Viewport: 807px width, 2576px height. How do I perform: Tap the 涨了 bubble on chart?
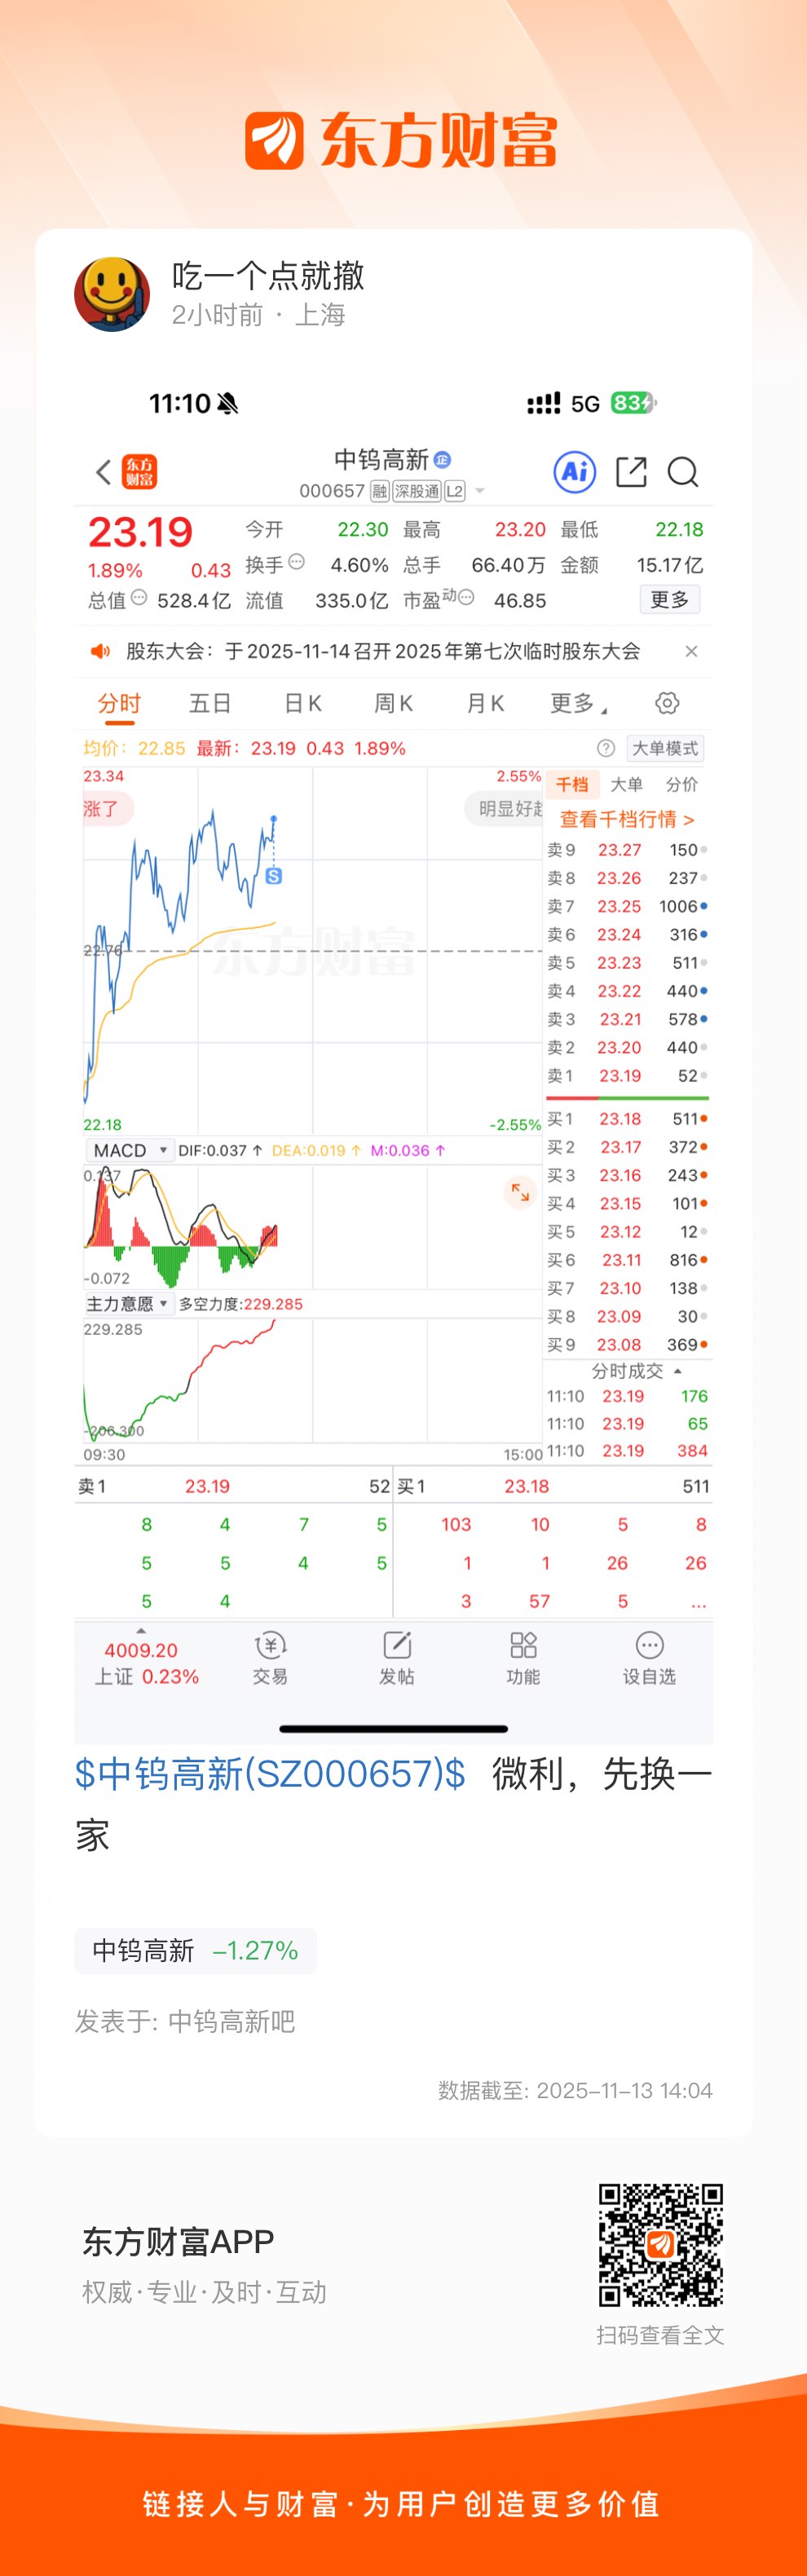pos(107,809)
